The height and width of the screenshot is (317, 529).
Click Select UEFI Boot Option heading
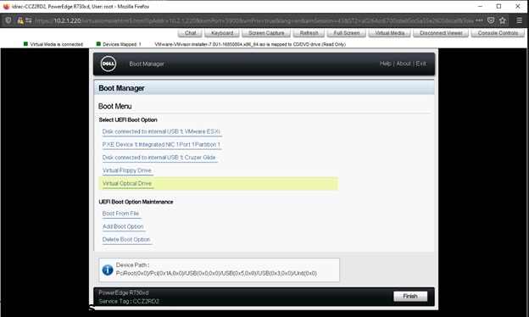click(128, 120)
